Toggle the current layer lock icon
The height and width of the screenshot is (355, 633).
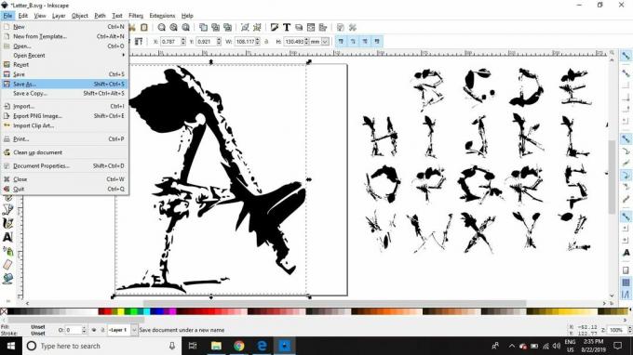102,330
